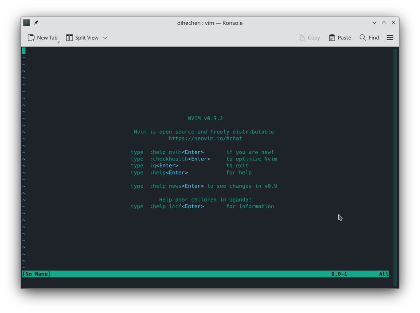This screenshot has height=313, width=420.
Task: Expand the New Tab dropdown arrow
Action: tap(59, 42)
